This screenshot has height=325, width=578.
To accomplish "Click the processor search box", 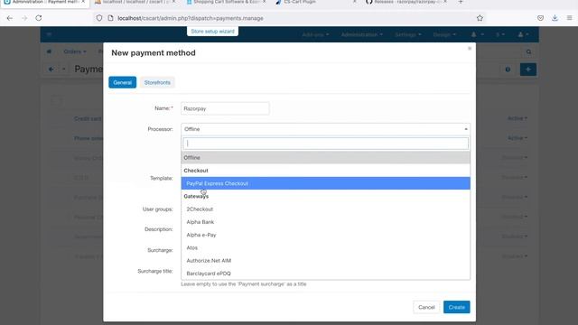I will click(325, 144).
